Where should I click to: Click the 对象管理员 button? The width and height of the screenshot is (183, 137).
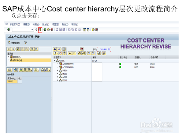click(x=14, y=43)
